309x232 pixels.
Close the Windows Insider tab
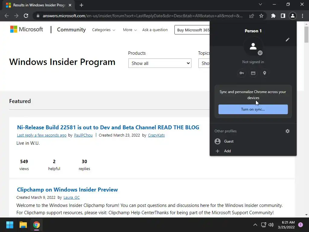(70, 5)
